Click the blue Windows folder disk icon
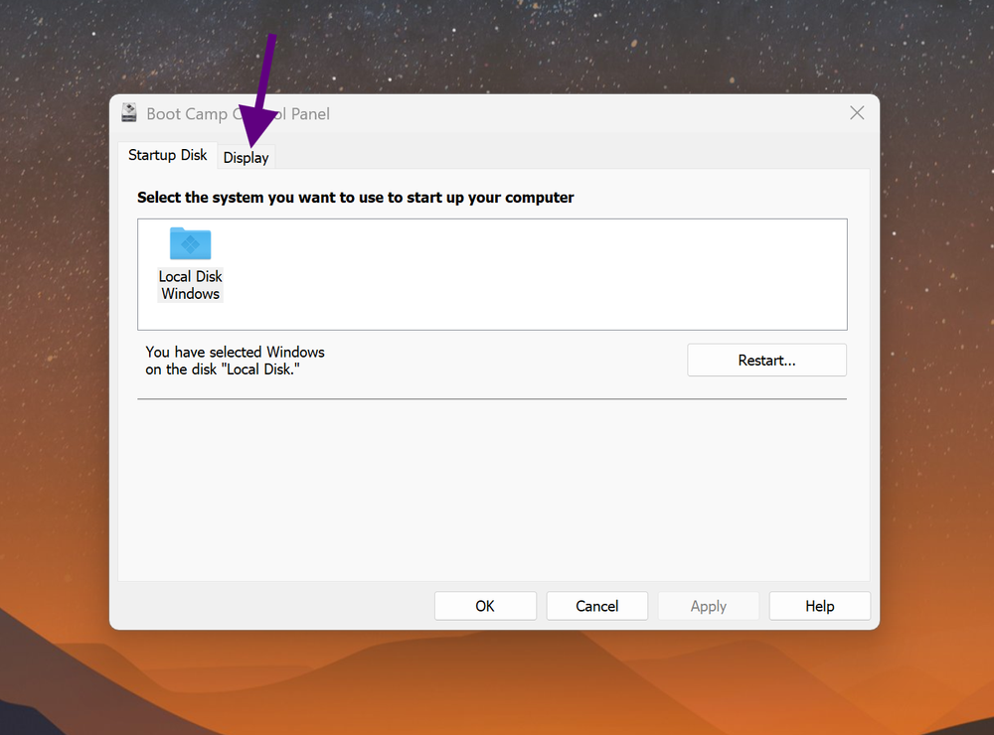 click(190, 243)
